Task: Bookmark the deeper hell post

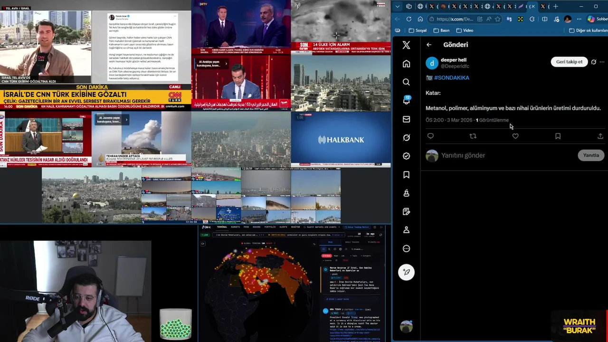Action: 558,136
